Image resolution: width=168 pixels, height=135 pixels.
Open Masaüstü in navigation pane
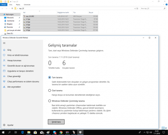[x=10, y=18]
